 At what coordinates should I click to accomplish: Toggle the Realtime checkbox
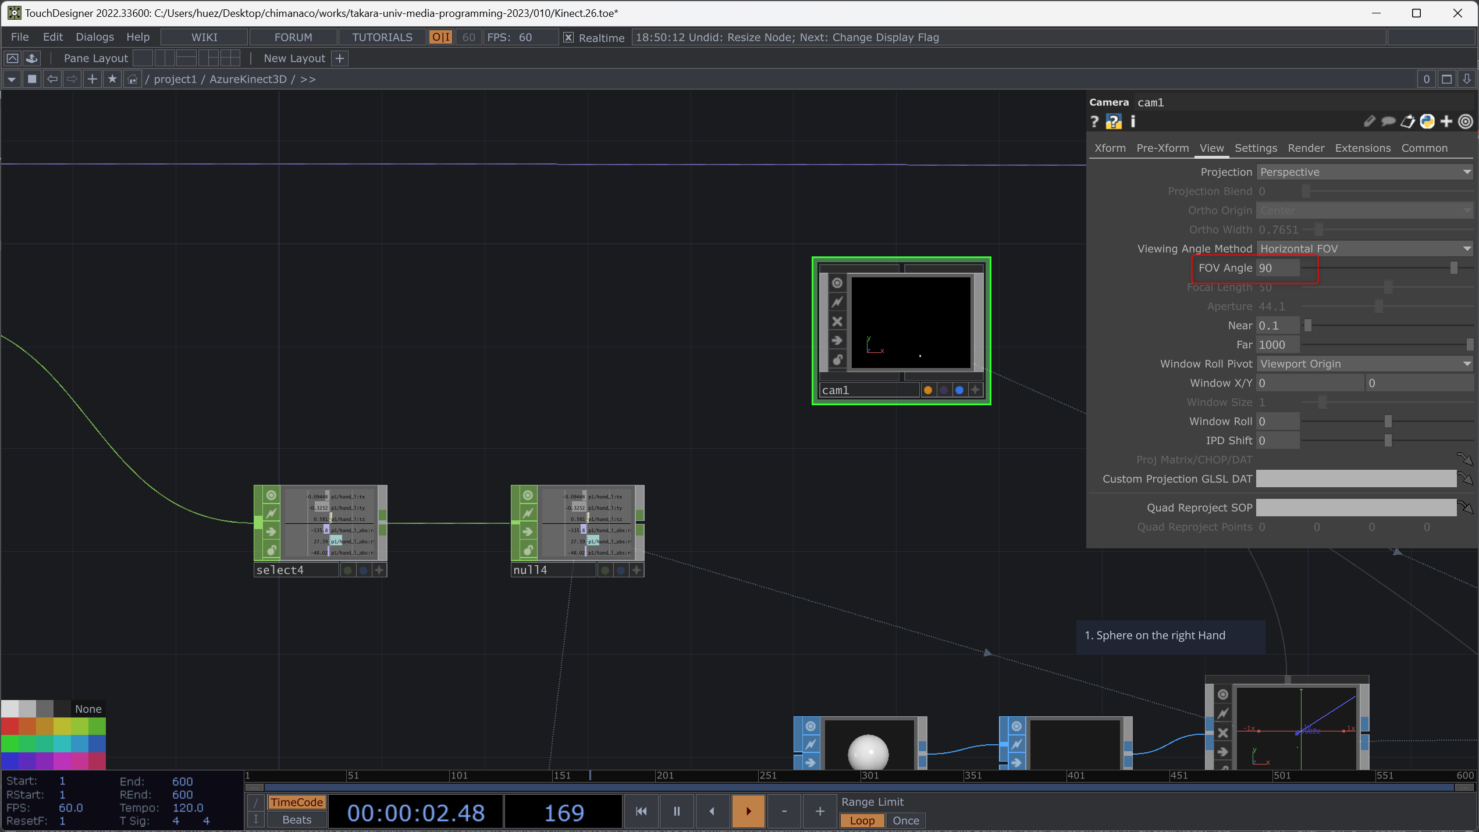[568, 38]
